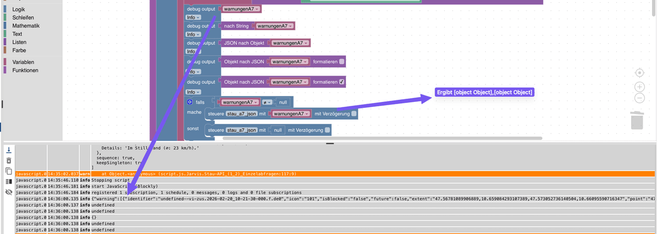Copy the log using the copy icon

coord(8,171)
